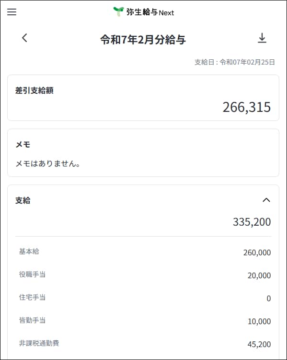
Task: Click the 弥生給与 Next title text
Action: pos(150,12)
